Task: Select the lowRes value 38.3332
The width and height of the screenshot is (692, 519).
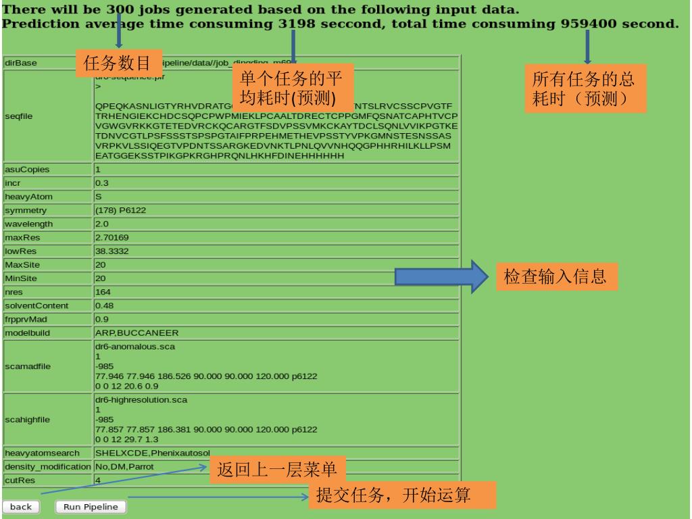Action: tap(112, 251)
